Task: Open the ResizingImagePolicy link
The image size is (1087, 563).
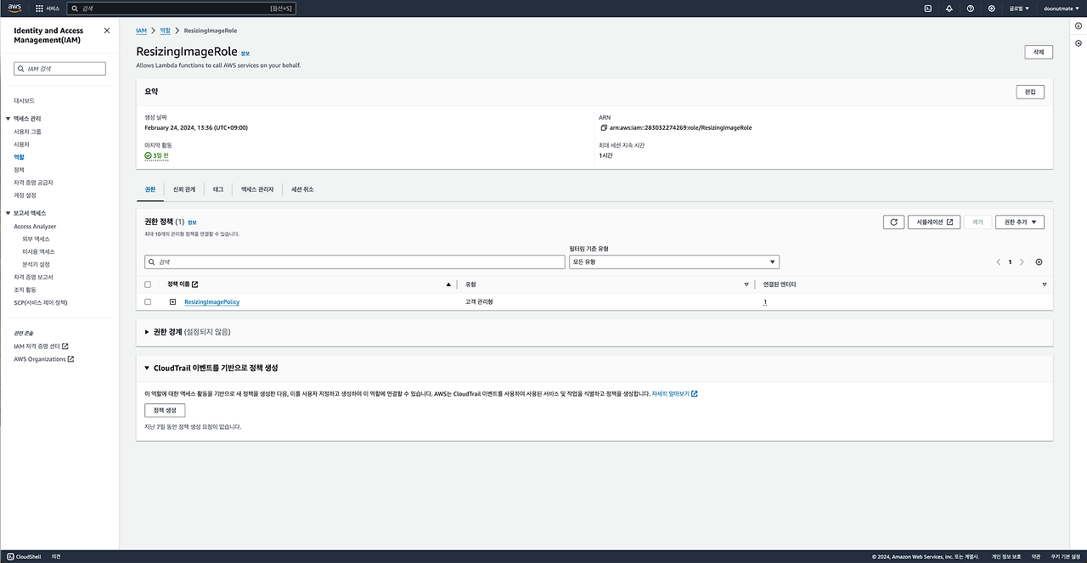Action: [211, 301]
